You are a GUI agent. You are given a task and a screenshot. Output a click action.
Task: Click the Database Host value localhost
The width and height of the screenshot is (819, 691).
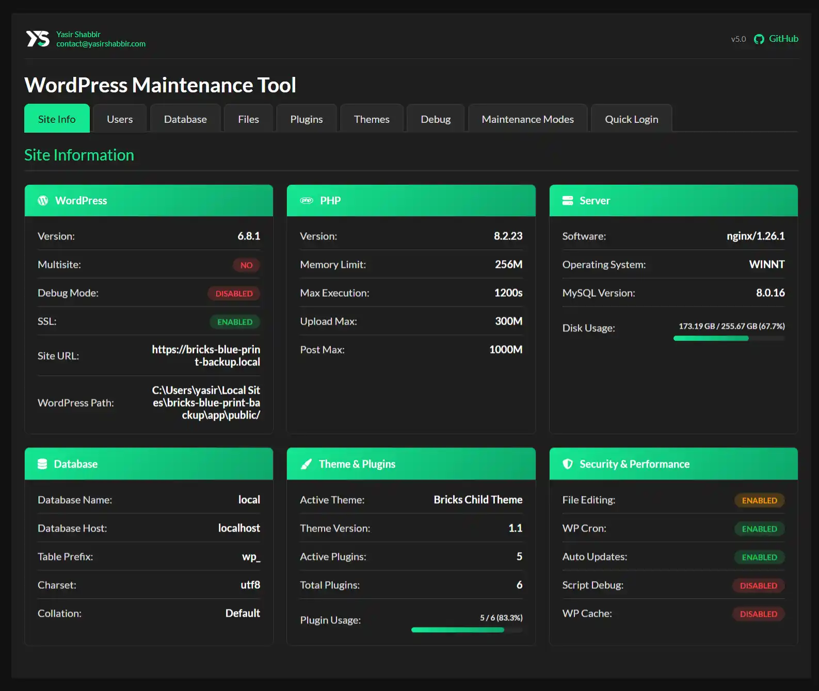(x=239, y=528)
